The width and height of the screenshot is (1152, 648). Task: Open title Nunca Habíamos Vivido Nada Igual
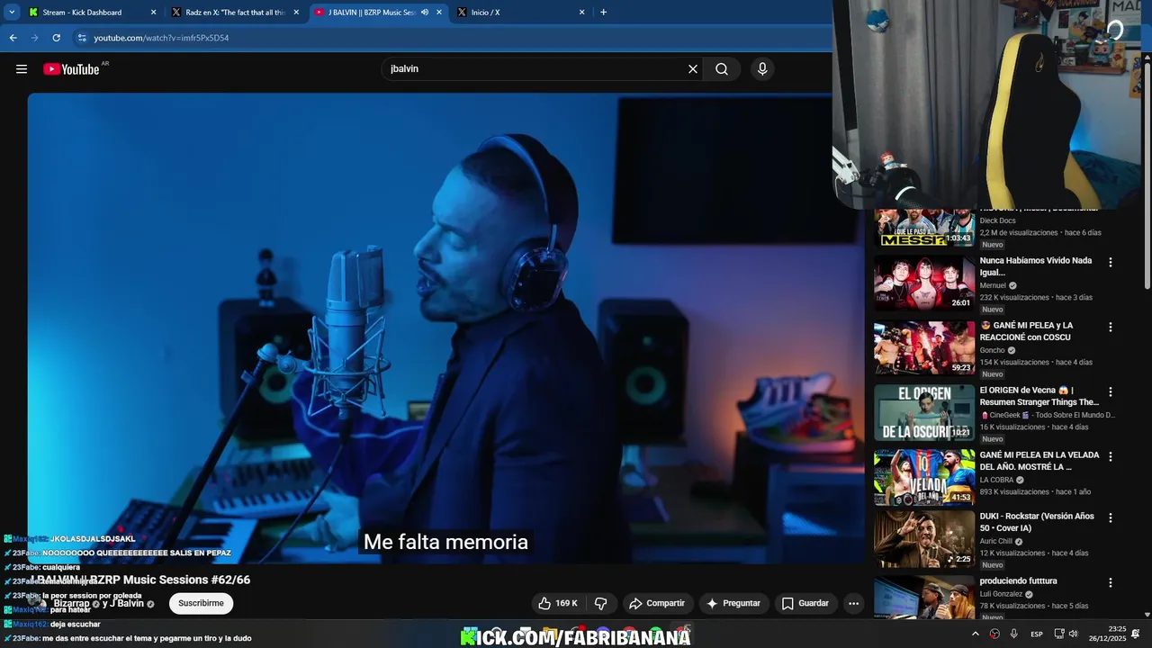pyautogui.click(x=1036, y=266)
